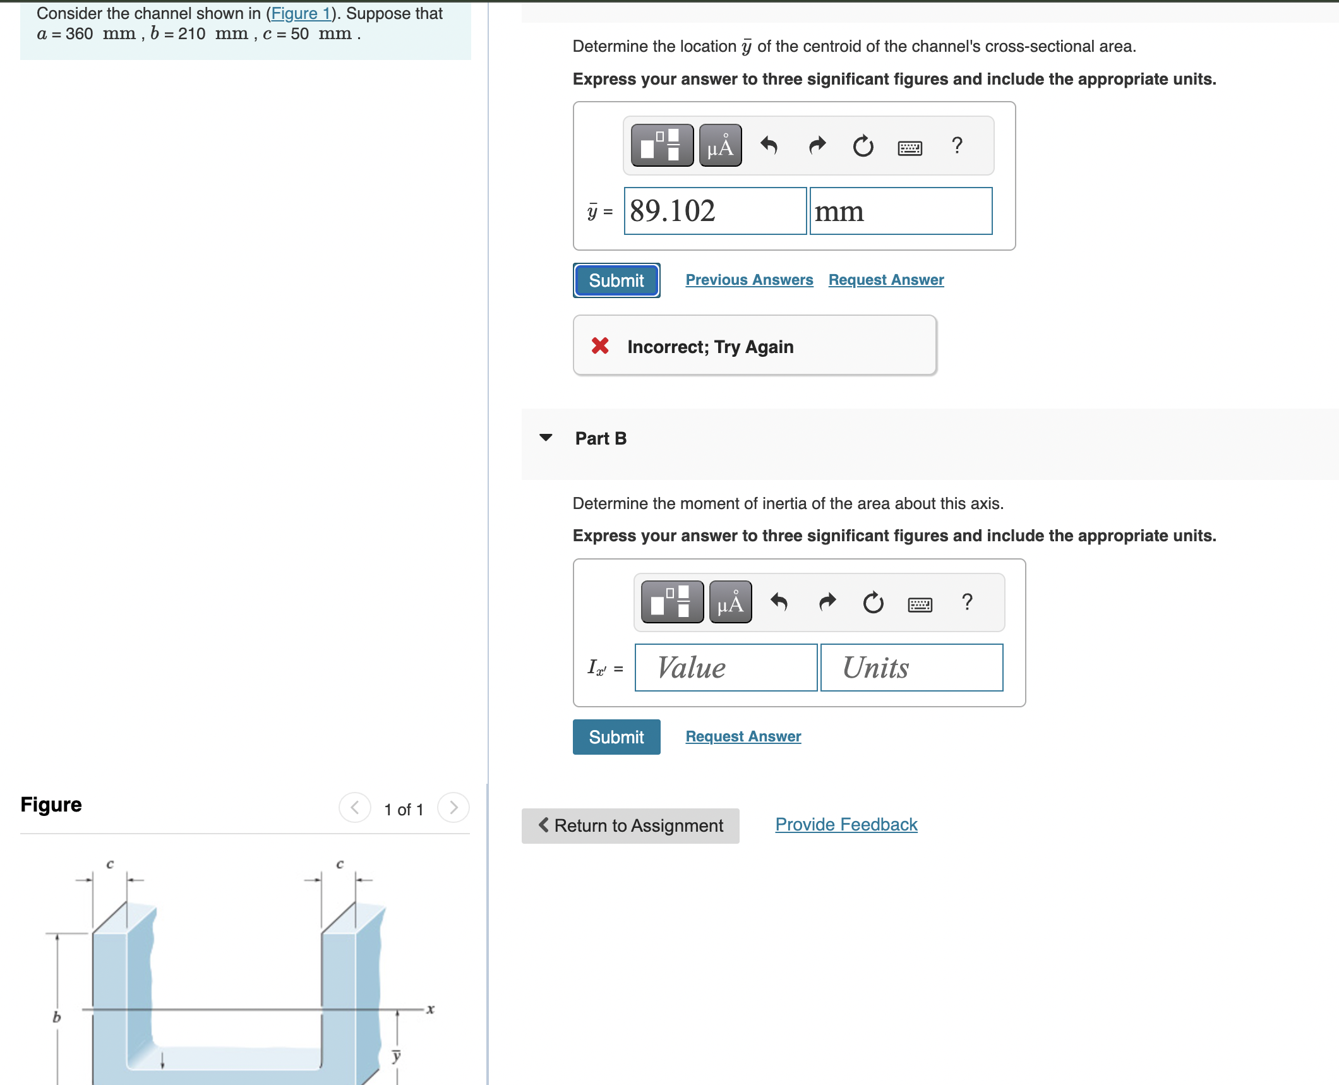The height and width of the screenshot is (1085, 1339).
Task: Reset the Part A answer field
Action: [863, 146]
